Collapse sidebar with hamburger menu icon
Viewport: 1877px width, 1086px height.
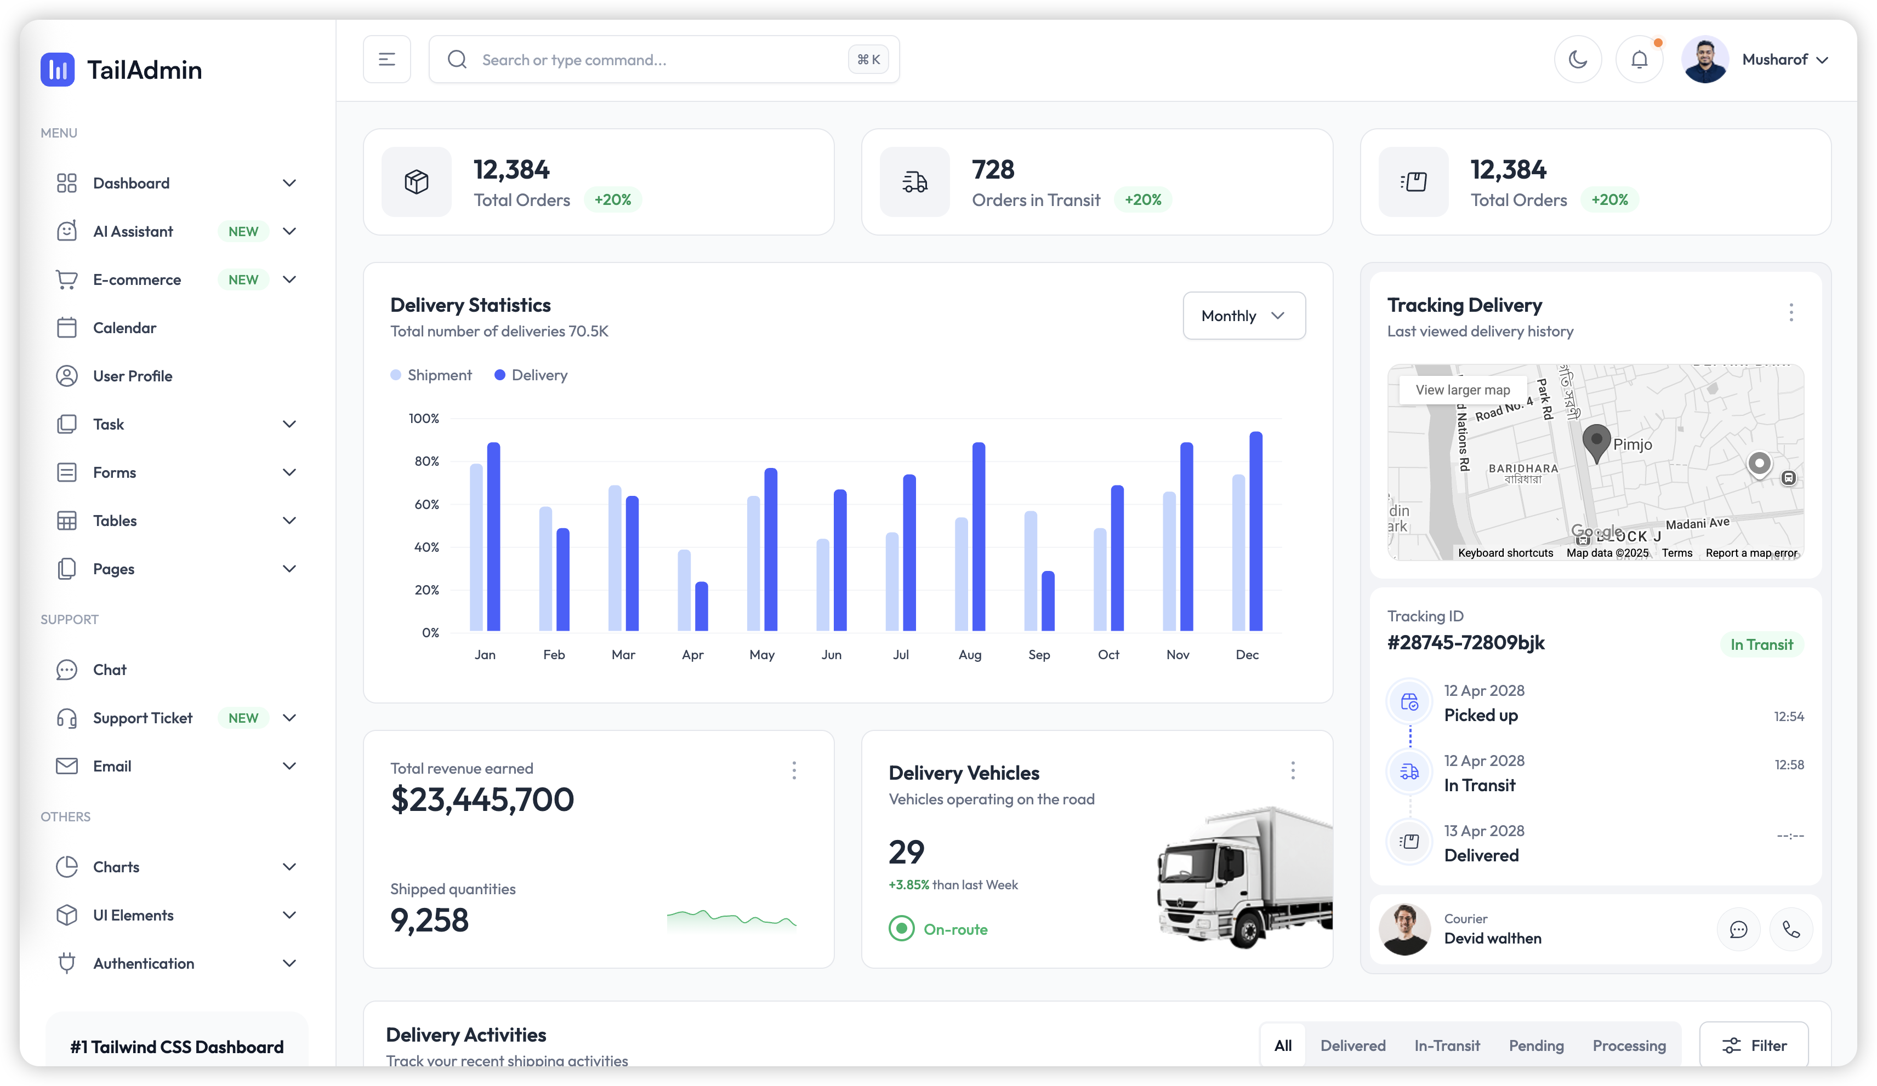coord(386,60)
